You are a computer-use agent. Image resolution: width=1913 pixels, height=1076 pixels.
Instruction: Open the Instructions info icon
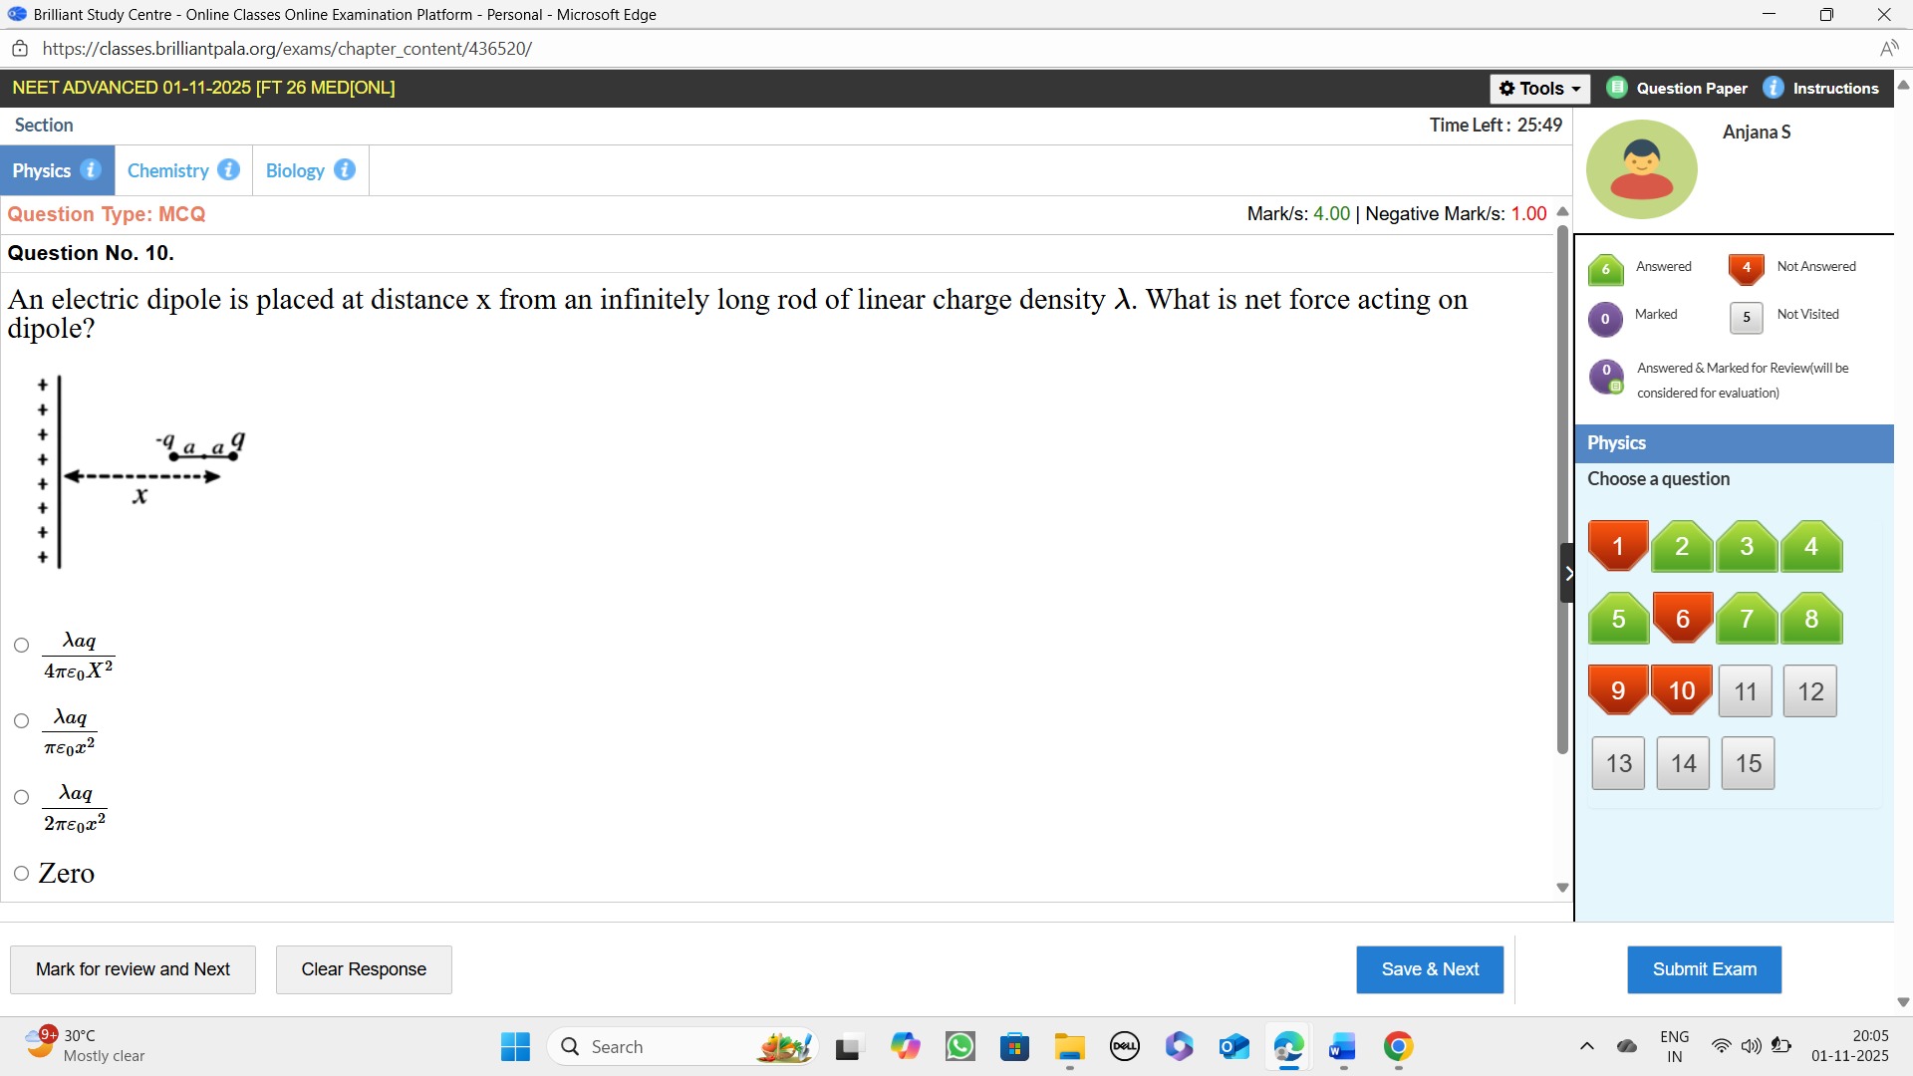tap(1774, 88)
